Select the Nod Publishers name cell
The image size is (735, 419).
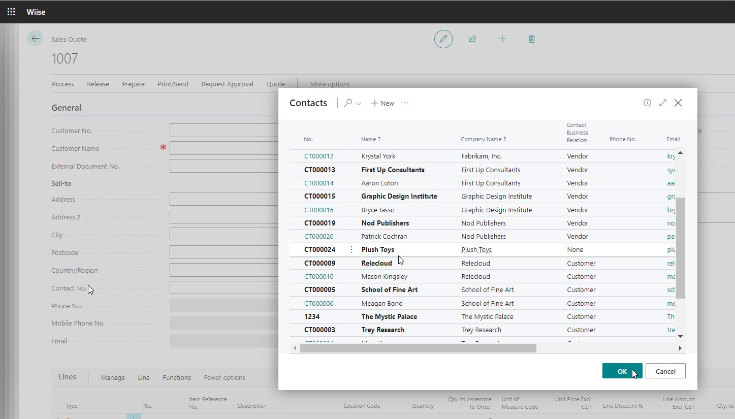[385, 223]
